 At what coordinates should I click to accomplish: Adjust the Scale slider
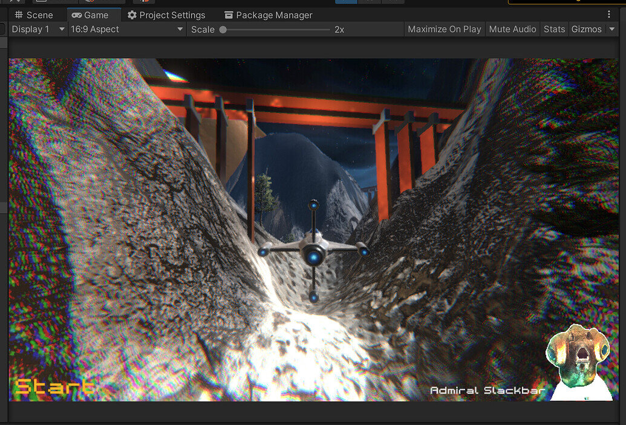coord(224,29)
